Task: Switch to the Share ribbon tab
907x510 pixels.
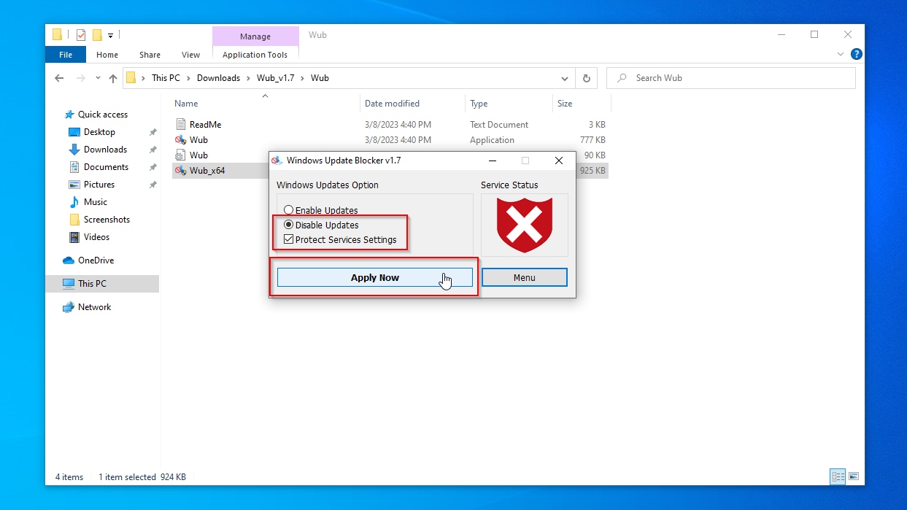Action: point(150,55)
